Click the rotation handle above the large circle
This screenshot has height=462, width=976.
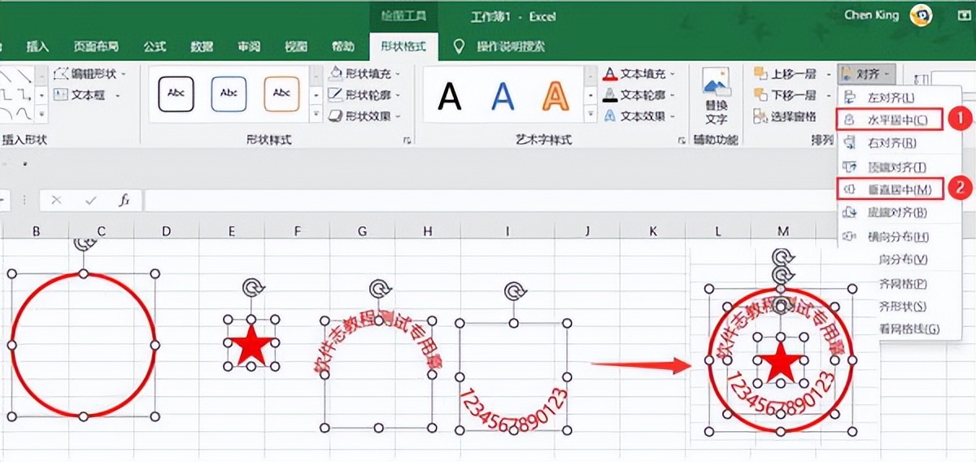[84, 244]
